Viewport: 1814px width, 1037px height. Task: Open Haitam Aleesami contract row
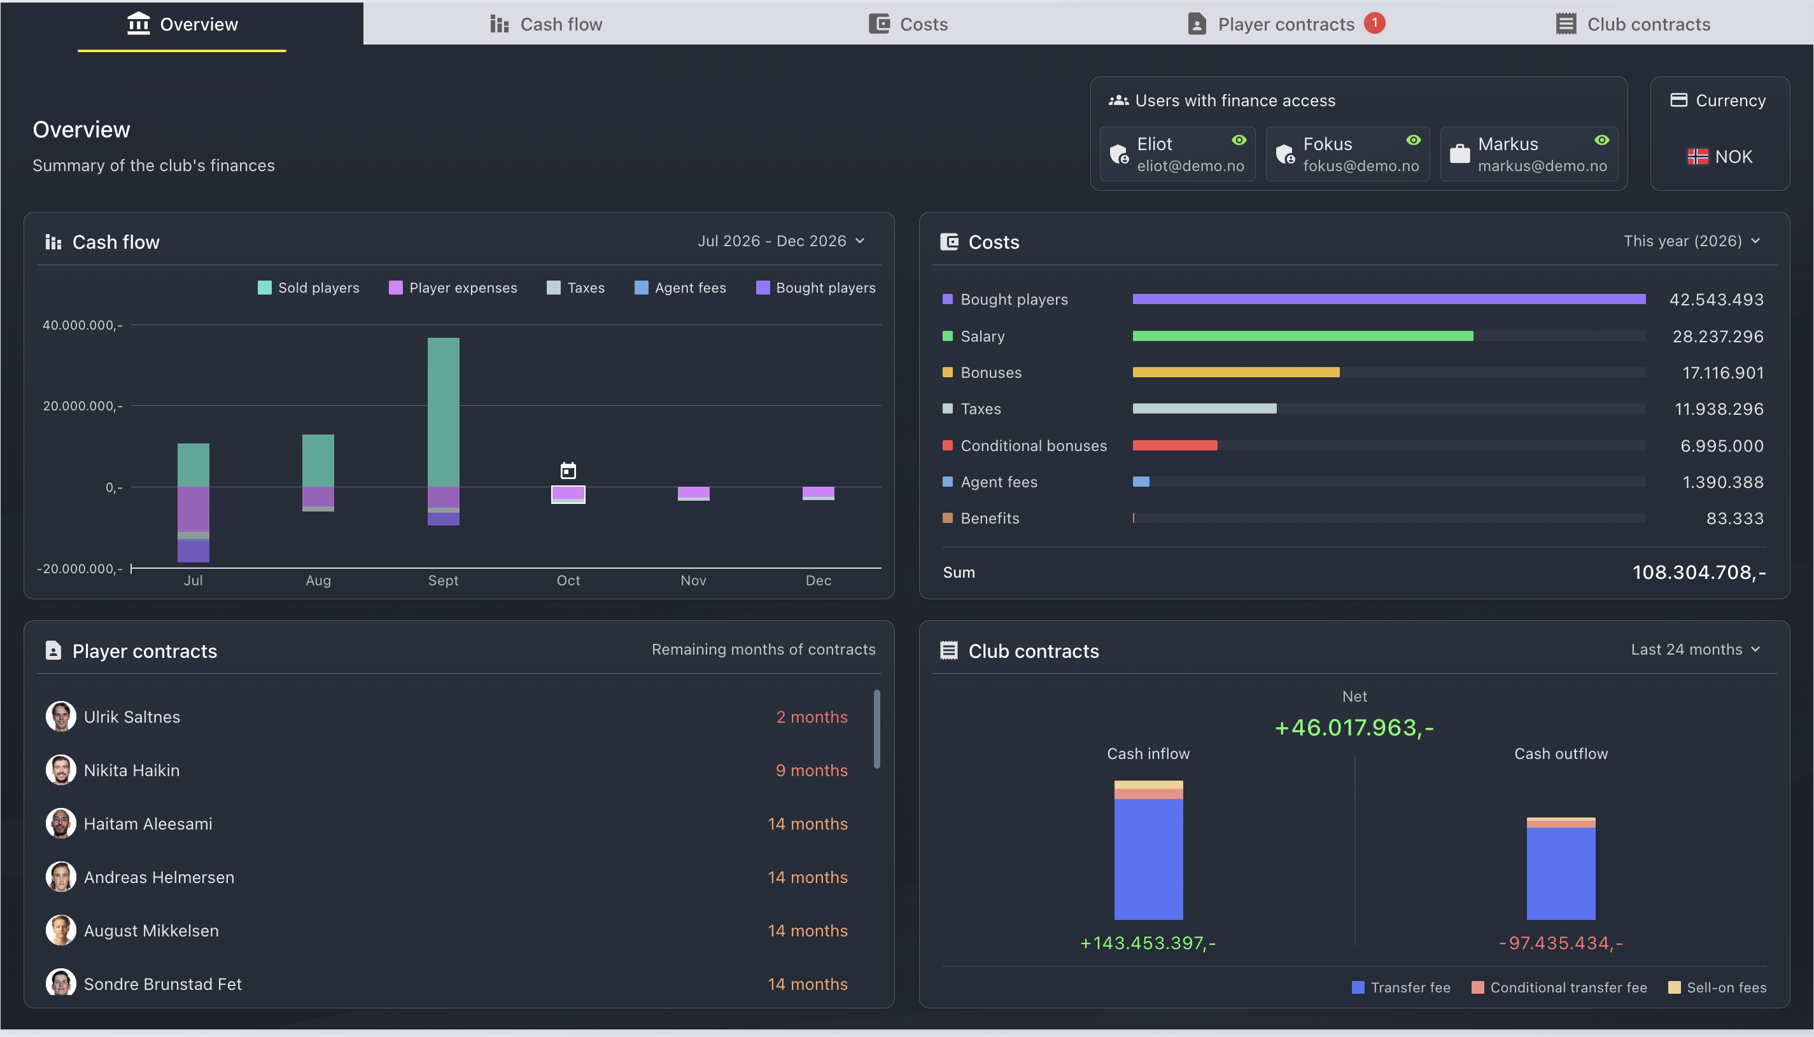[x=447, y=823]
